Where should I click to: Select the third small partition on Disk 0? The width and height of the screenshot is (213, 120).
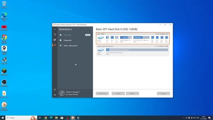pyautogui.click(x=117, y=37)
